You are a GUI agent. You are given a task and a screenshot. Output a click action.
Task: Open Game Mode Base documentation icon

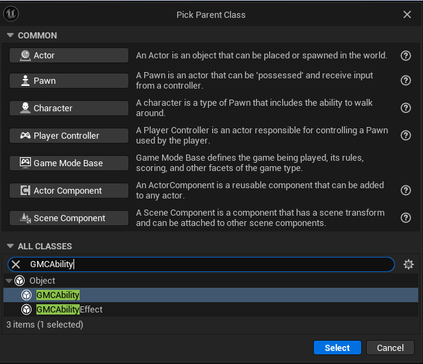click(x=406, y=163)
